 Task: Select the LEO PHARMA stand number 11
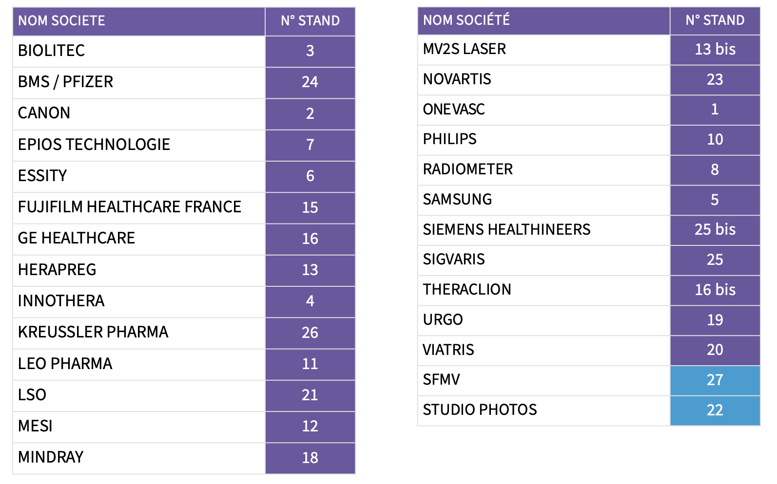(x=310, y=364)
